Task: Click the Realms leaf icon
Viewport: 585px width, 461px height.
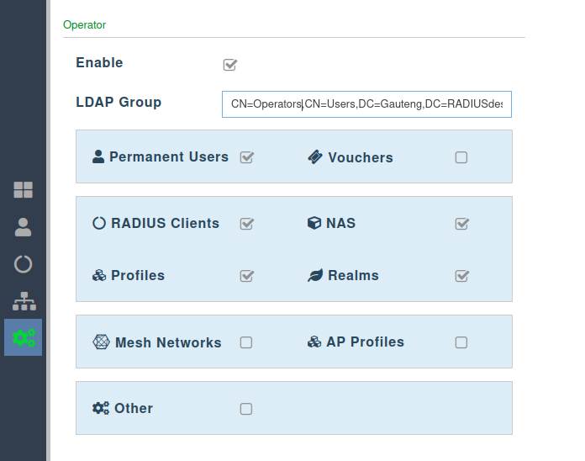Action: (315, 276)
